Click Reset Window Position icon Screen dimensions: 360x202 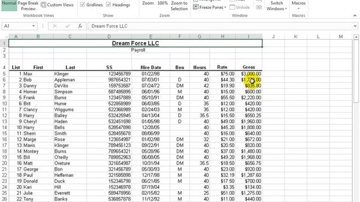[x=259, y=7]
